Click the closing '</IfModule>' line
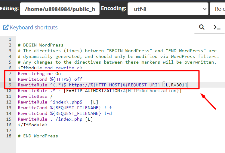The image size is (225, 153). pyautogui.click(x=32, y=125)
